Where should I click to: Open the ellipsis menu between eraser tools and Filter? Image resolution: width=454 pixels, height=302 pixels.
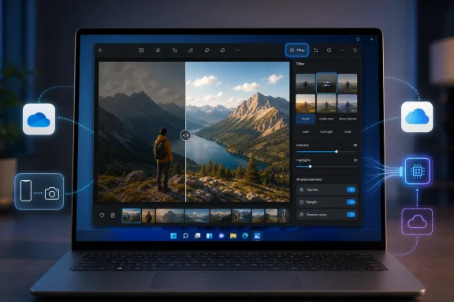(237, 50)
